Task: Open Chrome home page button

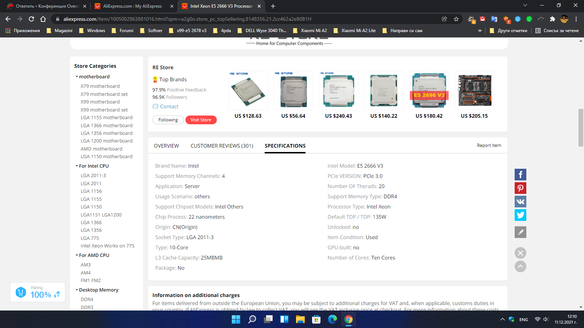Action: pos(43,19)
